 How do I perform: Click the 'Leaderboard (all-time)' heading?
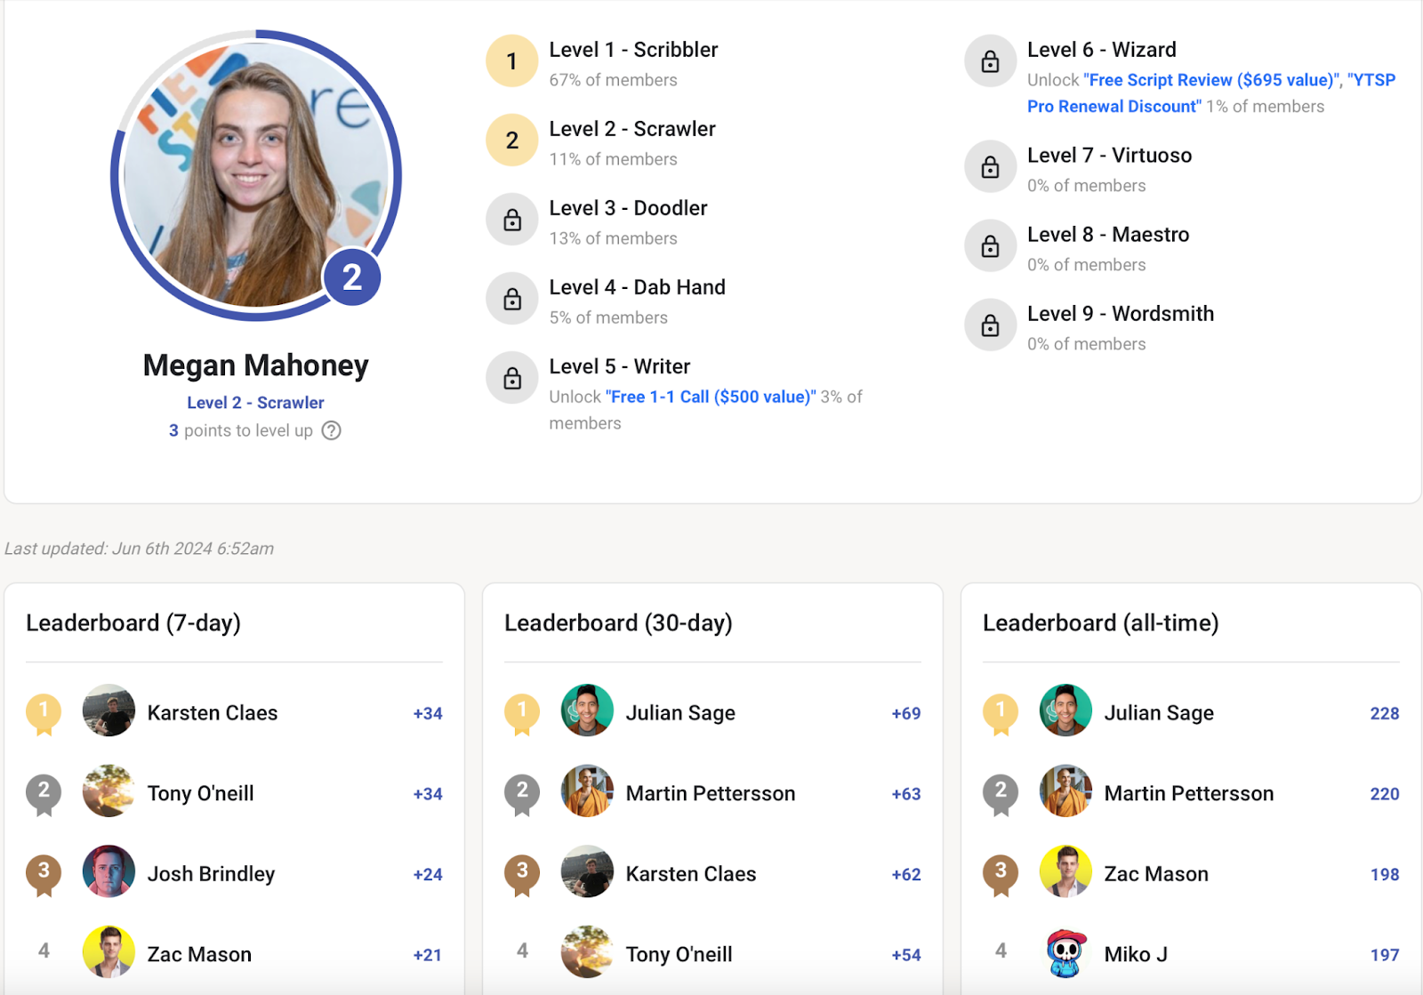pos(1100,622)
